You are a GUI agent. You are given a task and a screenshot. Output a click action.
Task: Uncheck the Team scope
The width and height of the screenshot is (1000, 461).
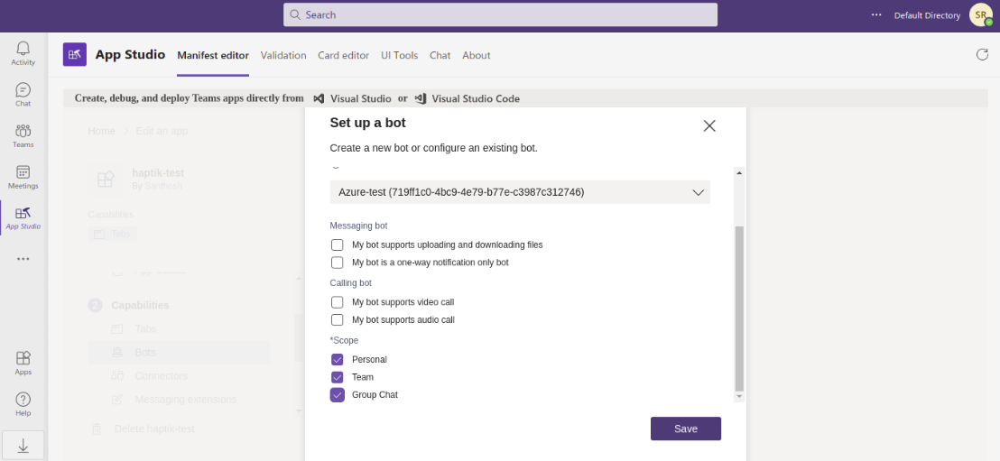(x=338, y=377)
